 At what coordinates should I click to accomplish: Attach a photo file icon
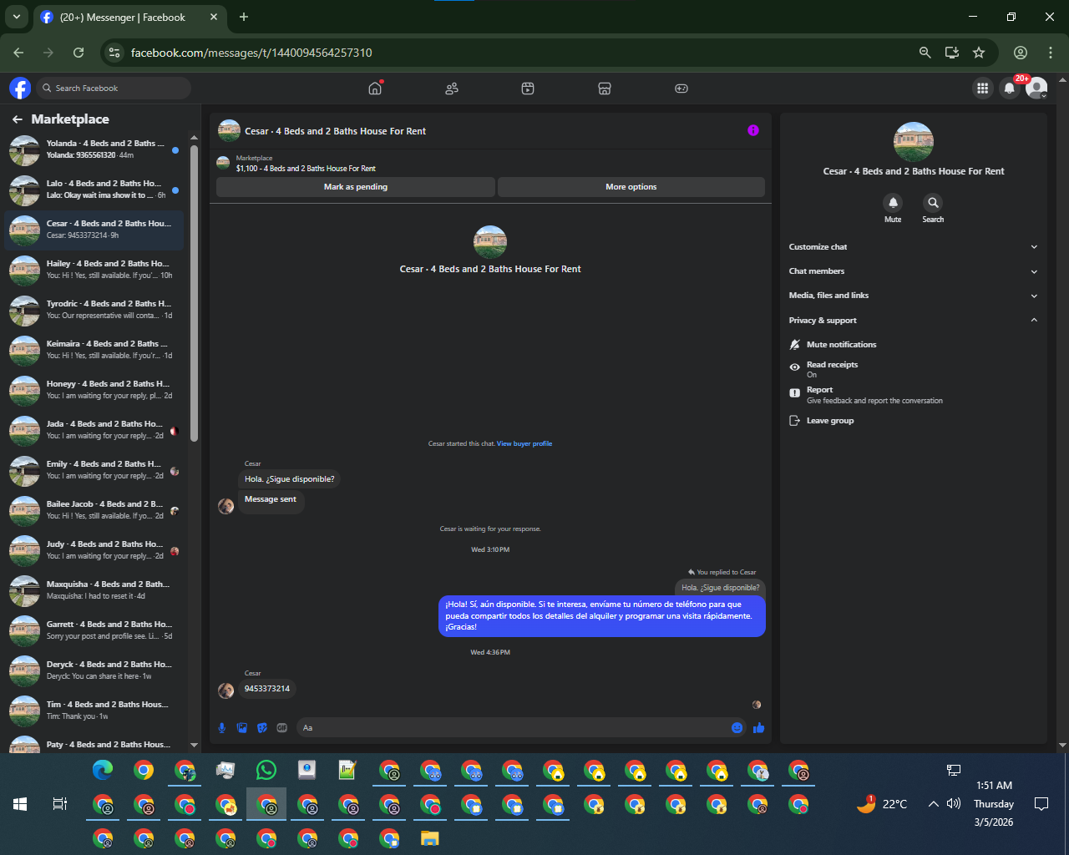242,728
